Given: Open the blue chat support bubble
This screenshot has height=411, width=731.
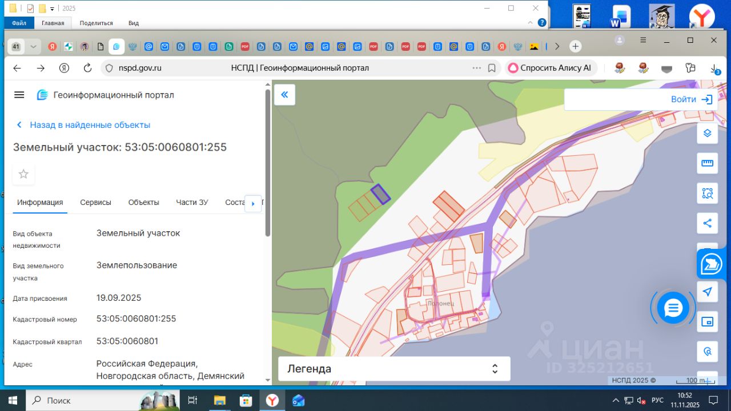Looking at the screenshot, I should pyautogui.click(x=673, y=308).
